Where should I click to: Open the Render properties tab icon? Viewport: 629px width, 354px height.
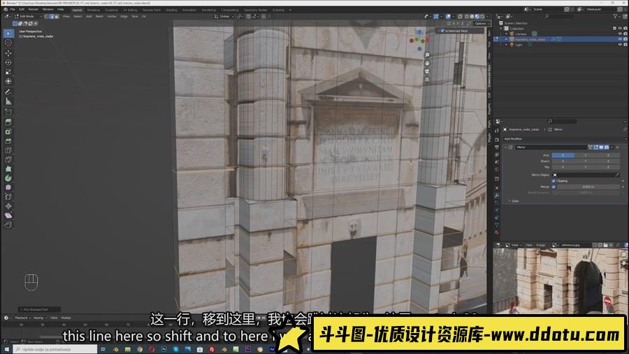pyautogui.click(x=497, y=140)
